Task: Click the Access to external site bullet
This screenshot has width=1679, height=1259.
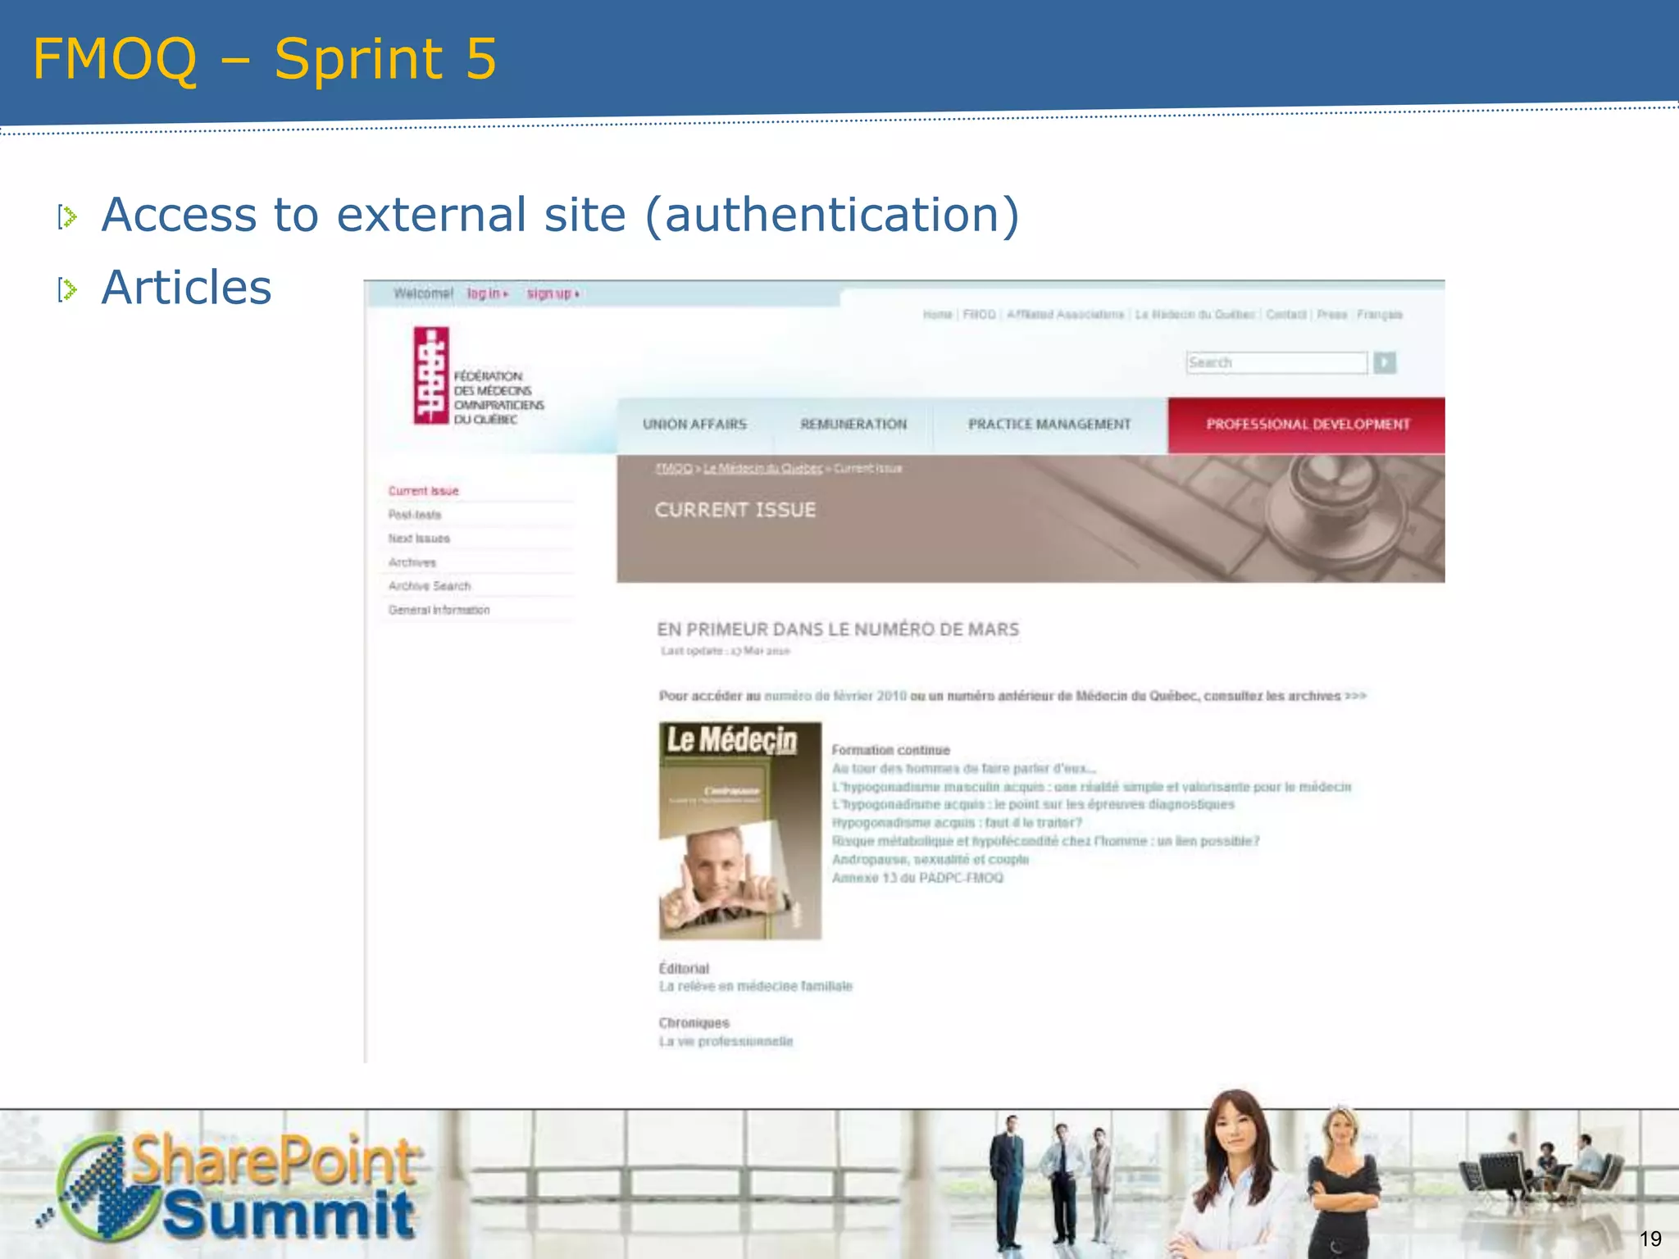Action: (561, 215)
